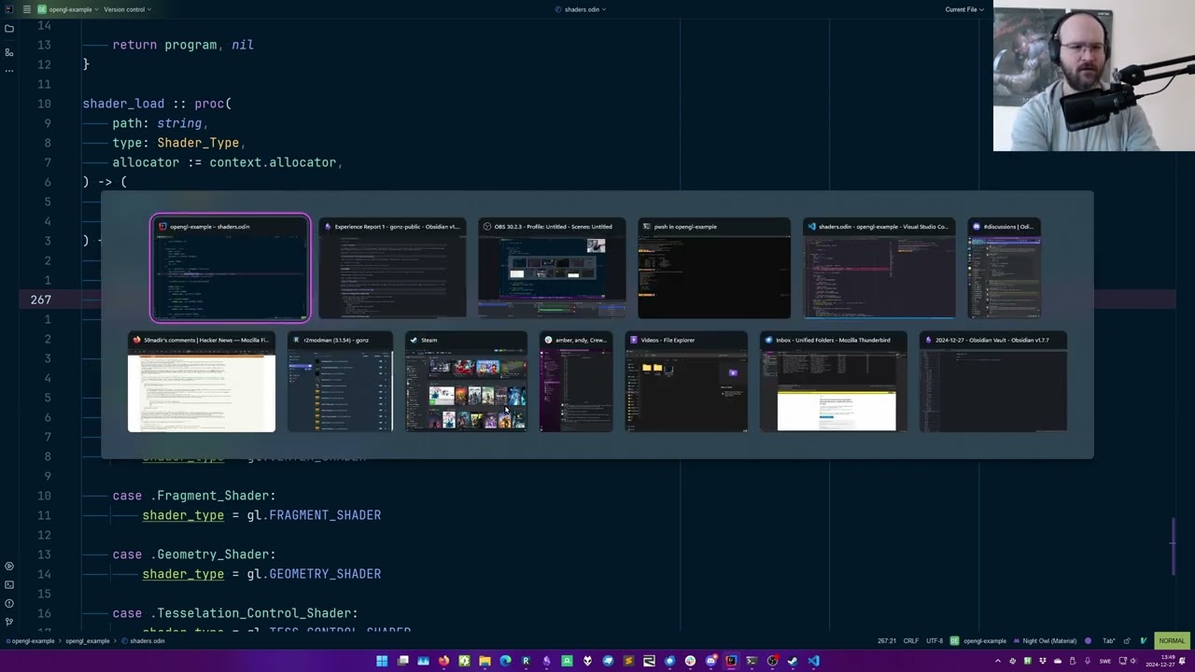Open Visual Studio Code from the taskbar
This screenshot has width=1195, height=672.
pyautogui.click(x=813, y=661)
